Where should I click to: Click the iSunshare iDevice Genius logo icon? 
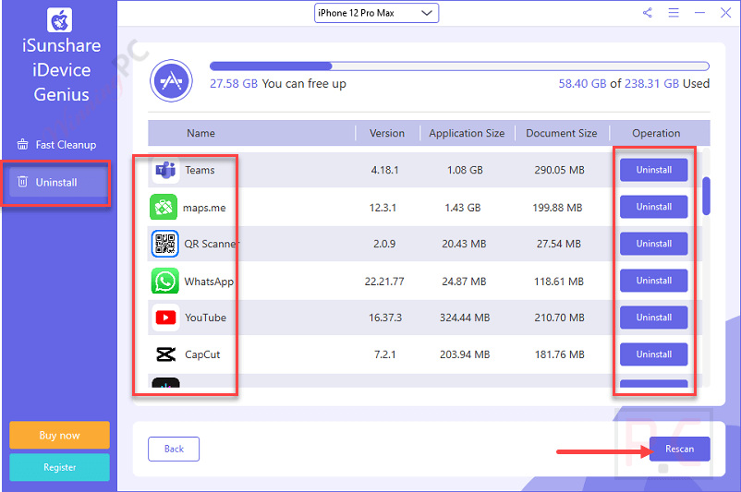tap(59, 19)
